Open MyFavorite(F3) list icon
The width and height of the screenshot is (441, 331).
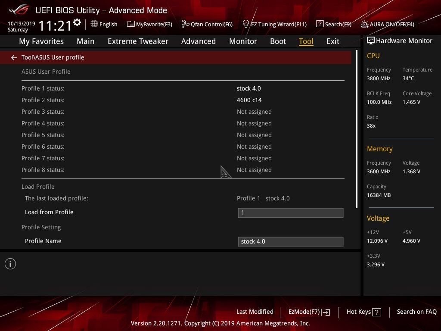[130, 24]
